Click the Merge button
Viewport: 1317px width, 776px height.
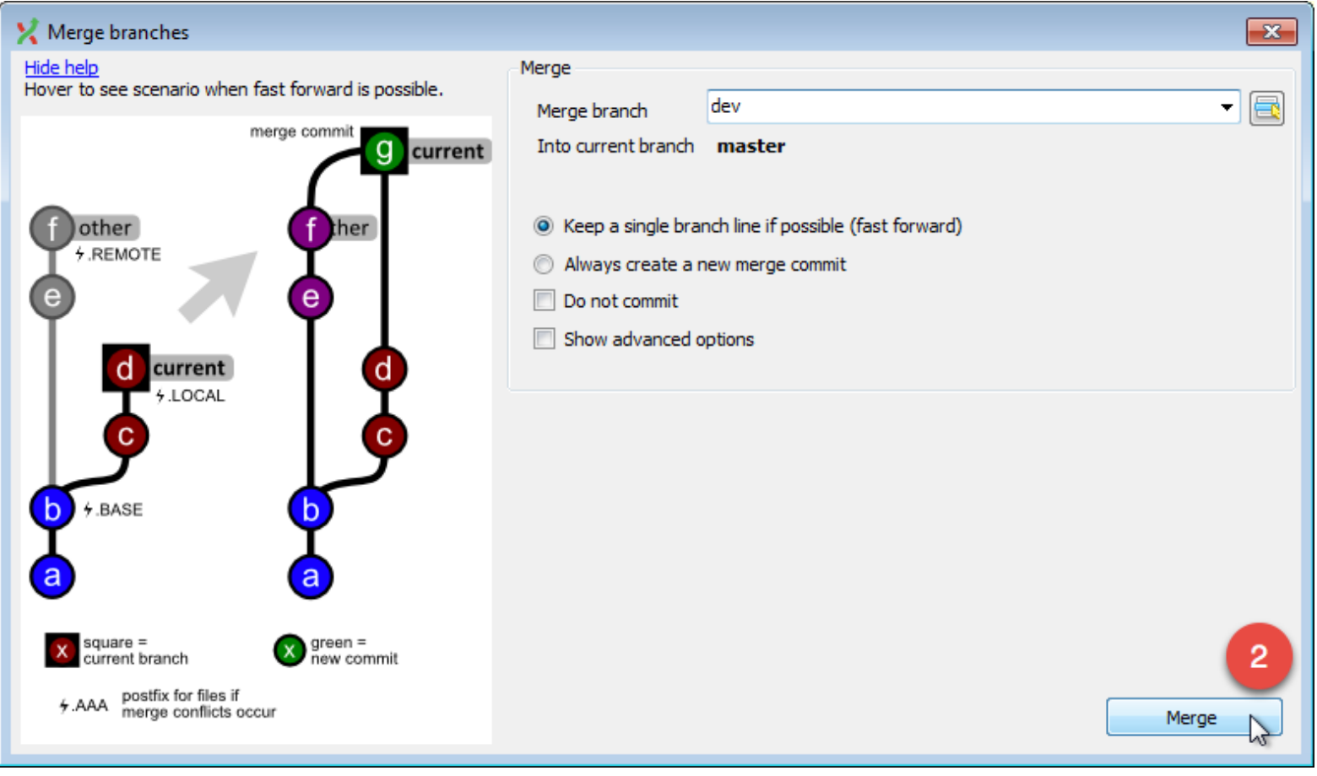coord(1194,718)
